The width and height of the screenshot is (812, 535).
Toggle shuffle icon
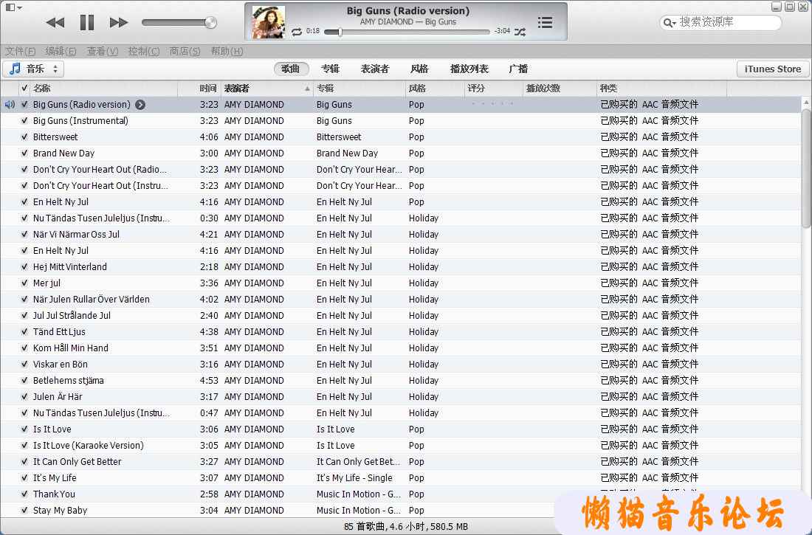click(520, 32)
